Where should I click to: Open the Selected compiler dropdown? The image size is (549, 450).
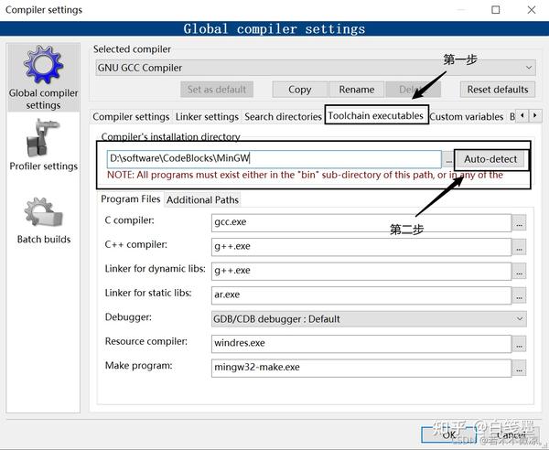tap(316, 68)
